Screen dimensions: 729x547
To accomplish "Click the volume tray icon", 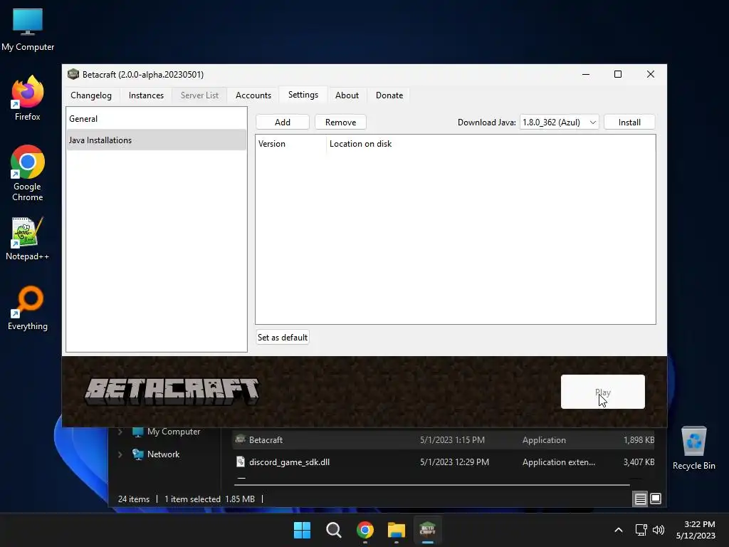I will [659, 530].
